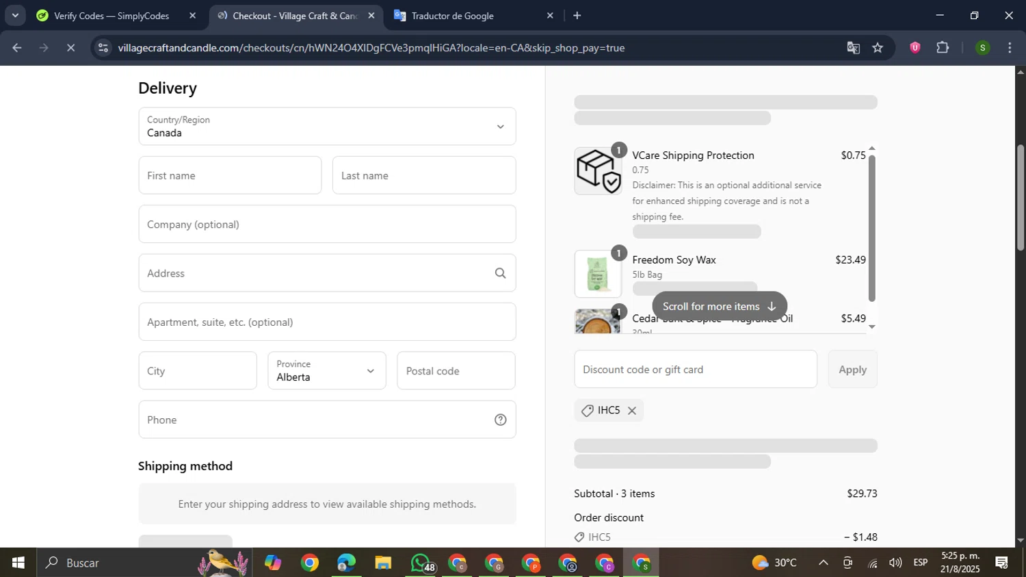Open WhatsApp from the taskbar

(421, 563)
